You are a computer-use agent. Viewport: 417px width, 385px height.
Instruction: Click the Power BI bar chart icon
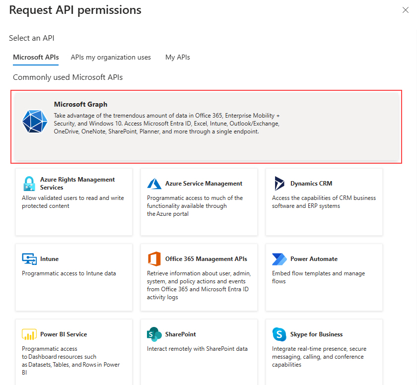29,334
